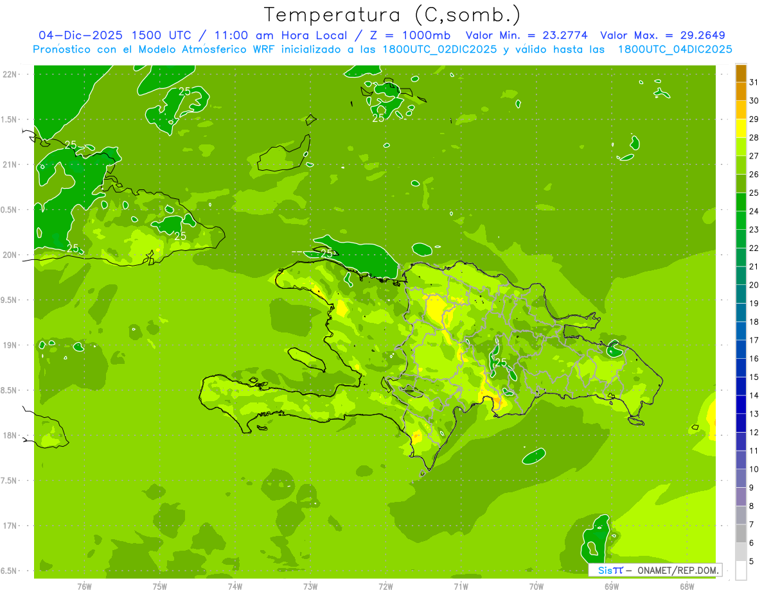Pick the lime swatch between 27 and 28
Viewport: 771px width, 595px height.
pyautogui.click(x=741, y=147)
